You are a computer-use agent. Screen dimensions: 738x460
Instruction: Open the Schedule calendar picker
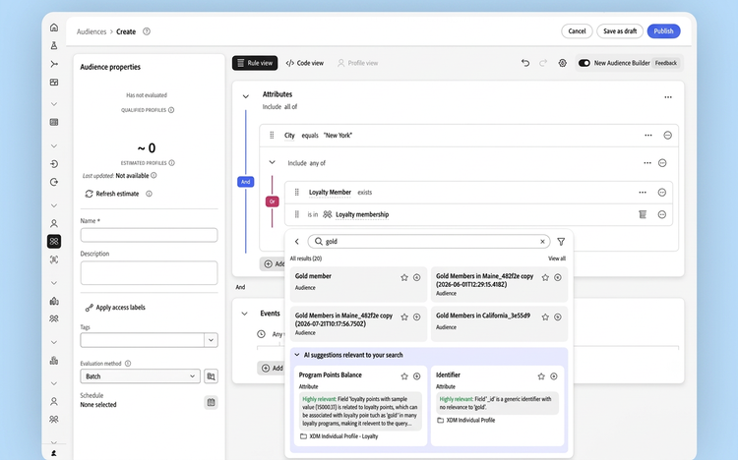211,402
